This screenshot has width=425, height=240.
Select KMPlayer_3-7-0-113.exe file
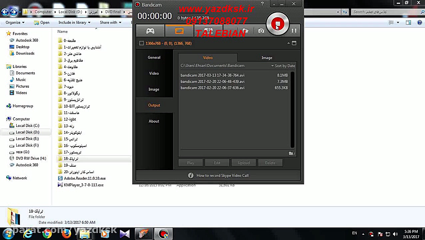[84, 185]
